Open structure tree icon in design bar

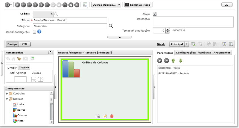click(224, 44)
